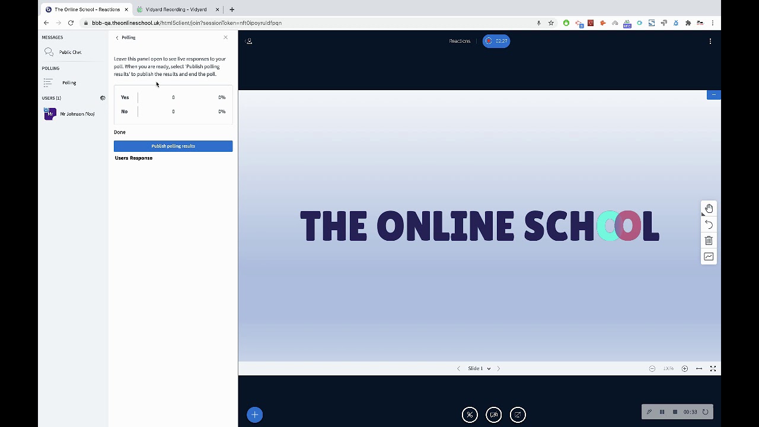The height and width of the screenshot is (427, 759).
Task: Toggle multi-user whiteboard icon
Action: tap(709, 256)
